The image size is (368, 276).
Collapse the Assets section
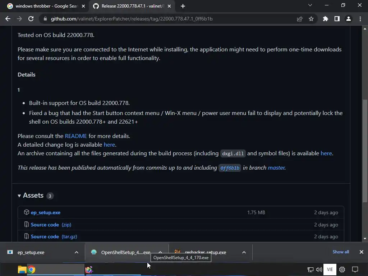click(31, 195)
